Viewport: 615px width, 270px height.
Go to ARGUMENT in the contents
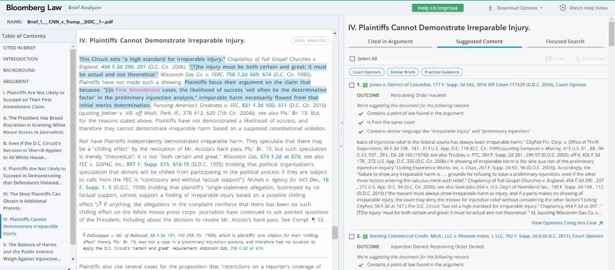coord(16,81)
